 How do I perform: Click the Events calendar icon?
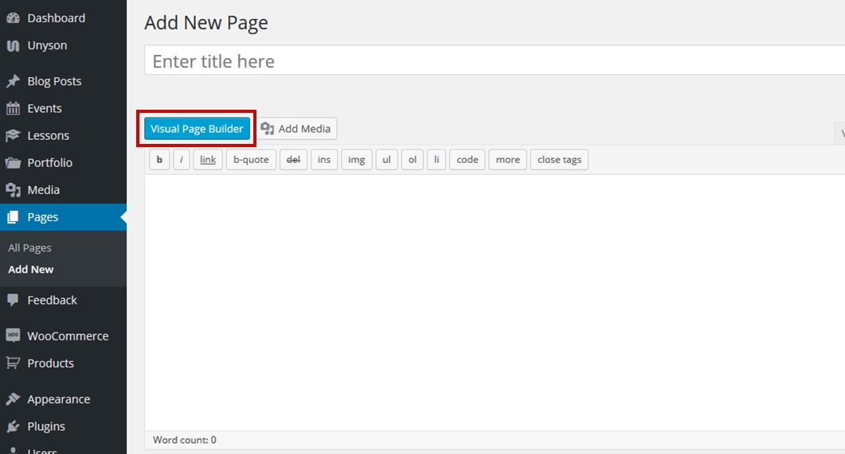(x=13, y=109)
